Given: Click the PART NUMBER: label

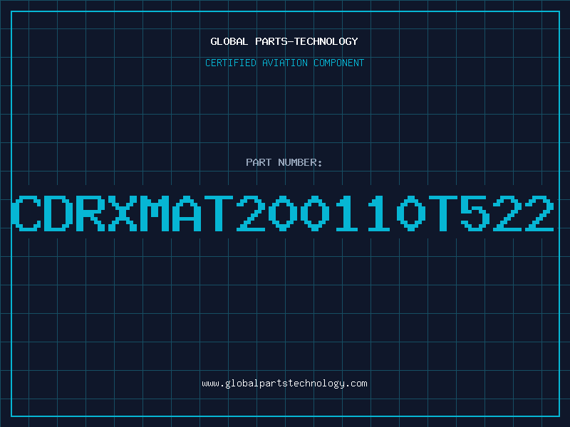Looking at the screenshot, I should click(284, 162).
